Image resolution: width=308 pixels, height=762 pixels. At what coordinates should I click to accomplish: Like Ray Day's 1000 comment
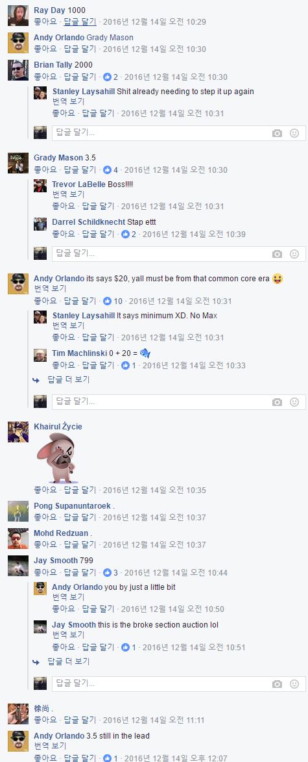tap(45, 22)
